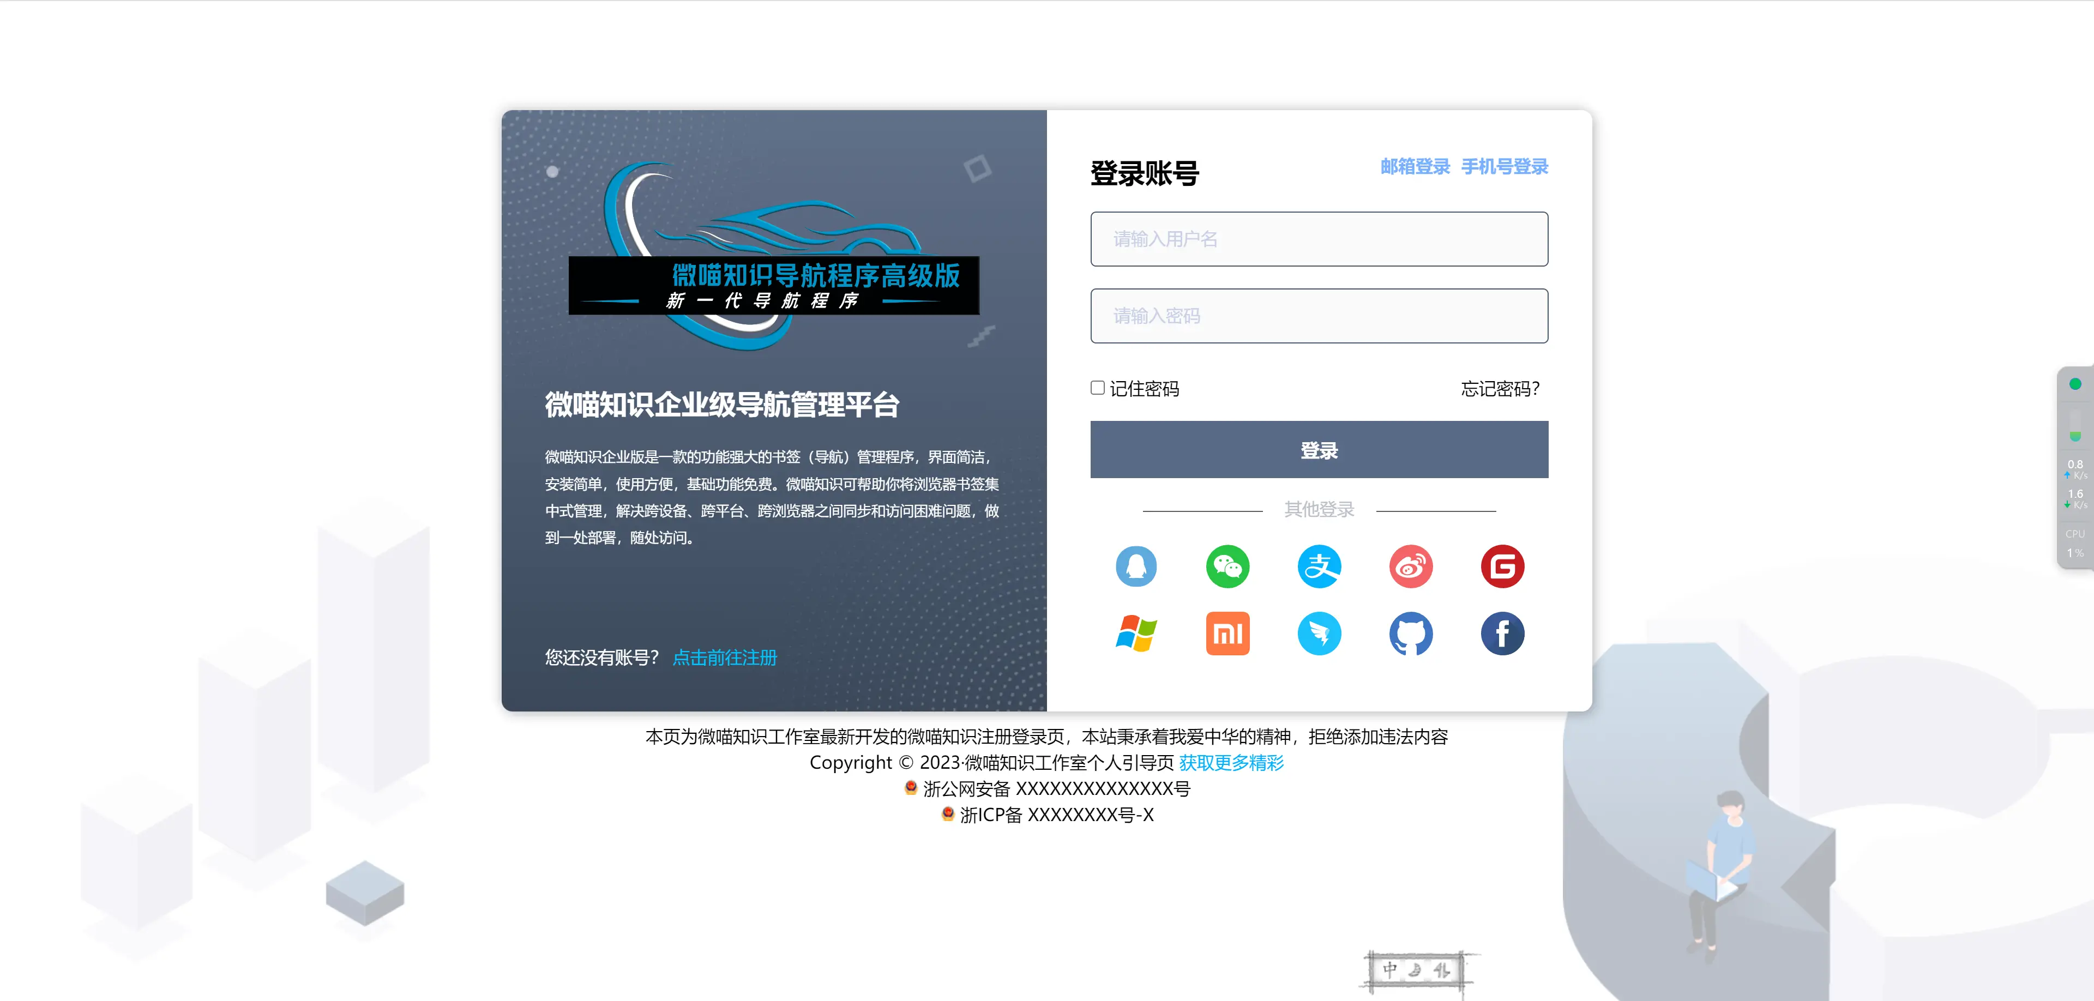
Task: Sign in using GitHub
Action: click(1410, 634)
